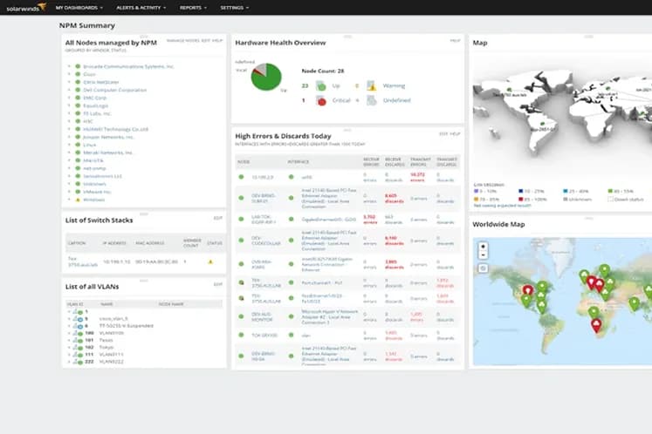Image resolution: width=652 pixels, height=434 pixels.
Task: Click the SolarWinds logo
Action: 26,8
